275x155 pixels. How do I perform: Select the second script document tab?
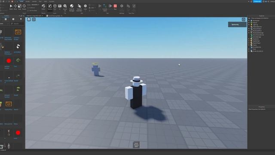54,16
